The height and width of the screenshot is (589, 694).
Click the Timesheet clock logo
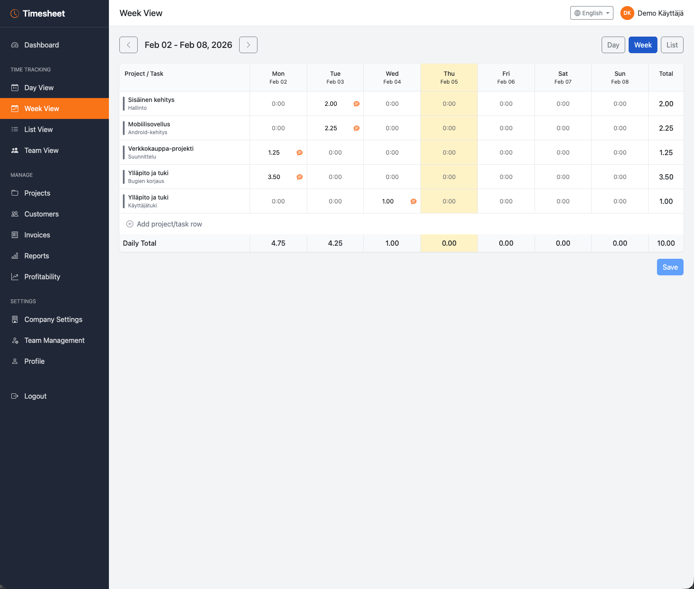(x=15, y=14)
